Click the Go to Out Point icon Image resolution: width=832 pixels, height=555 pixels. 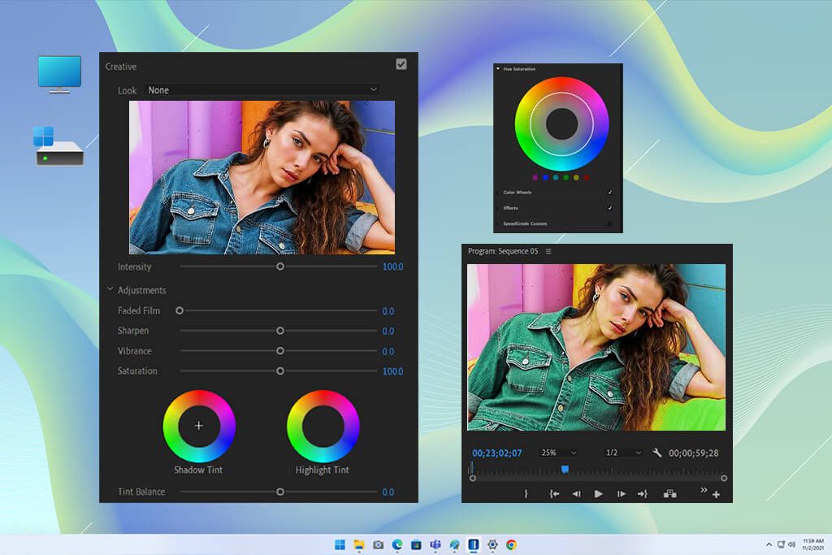(x=642, y=493)
